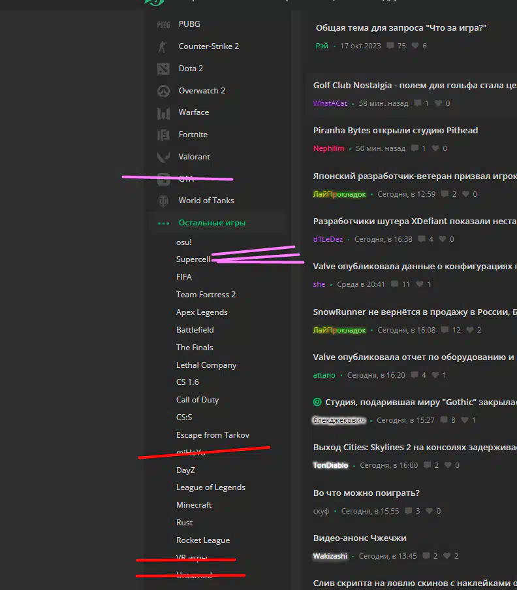Select Apex Legends in the list
Screen dimensions: 517x590
click(202, 312)
